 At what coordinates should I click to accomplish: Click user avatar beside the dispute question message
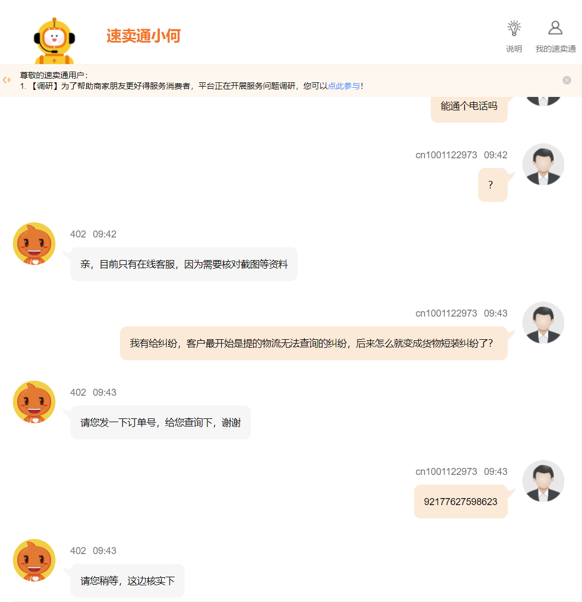pos(543,323)
